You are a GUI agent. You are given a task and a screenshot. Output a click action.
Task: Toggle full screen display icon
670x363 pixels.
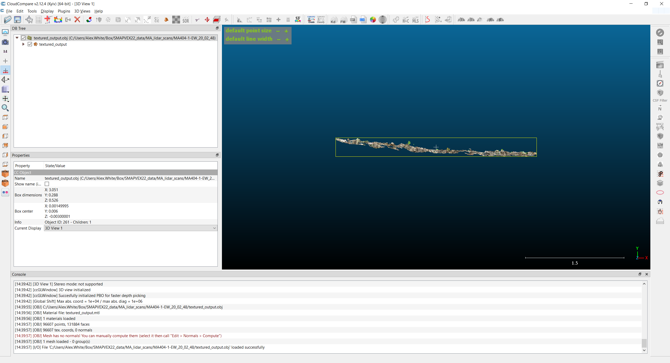[x=5, y=33]
